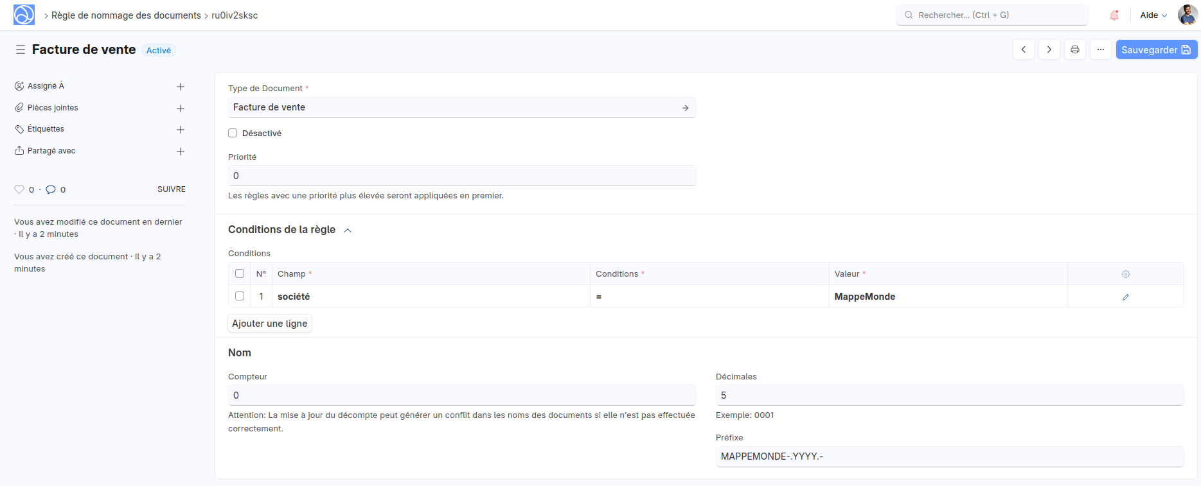Click the Pièces jointes label
1201x486 pixels.
53,108
